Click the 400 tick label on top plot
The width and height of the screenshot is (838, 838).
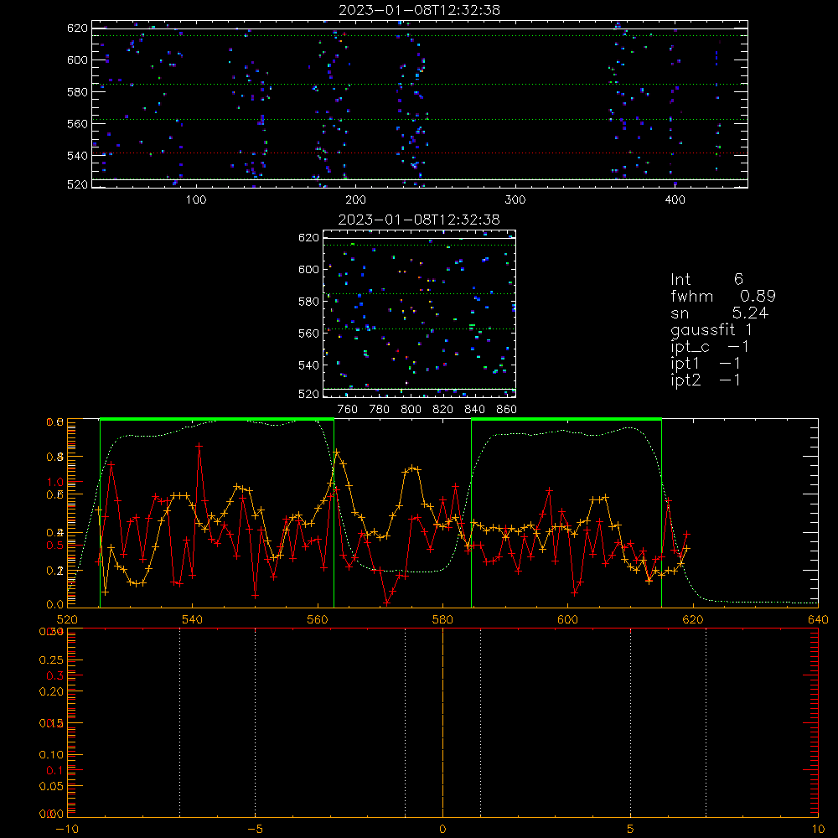tap(675, 200)
